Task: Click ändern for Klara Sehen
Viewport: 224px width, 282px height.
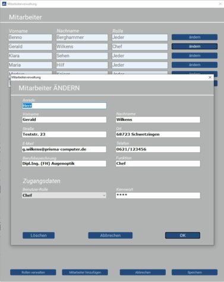Action: click(x=194, y=56)
